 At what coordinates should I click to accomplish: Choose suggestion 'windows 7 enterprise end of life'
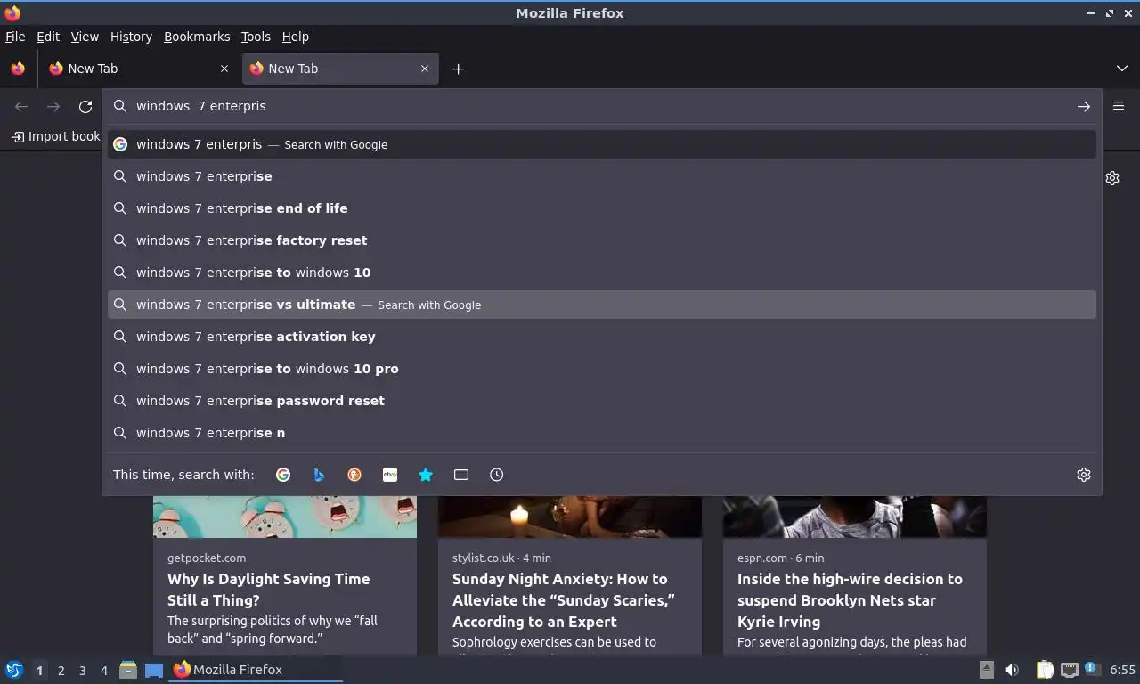coord(602,208)
